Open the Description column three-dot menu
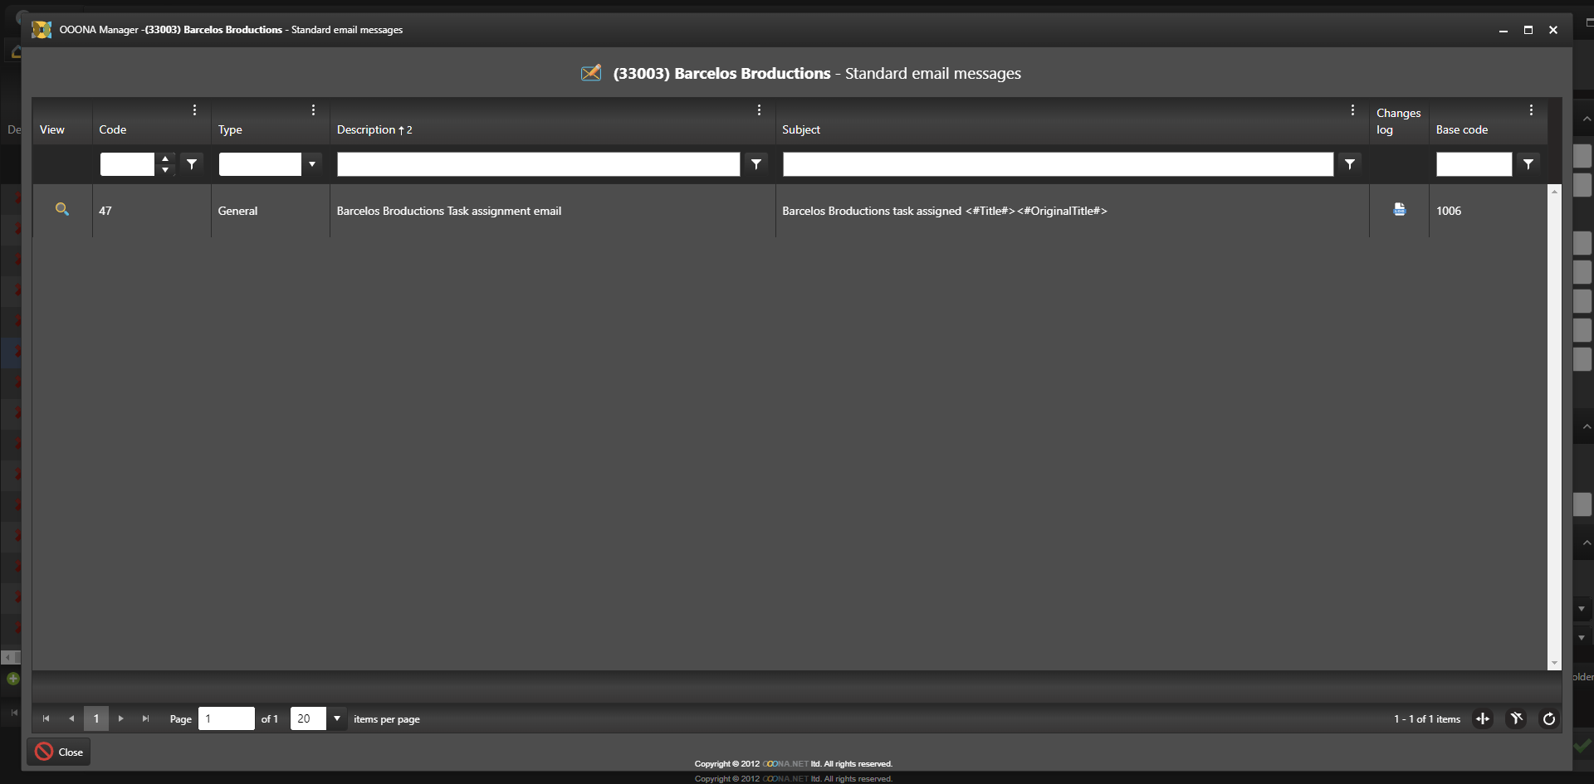The width and height of the screenshot is (1594, 784). [759, 110]
